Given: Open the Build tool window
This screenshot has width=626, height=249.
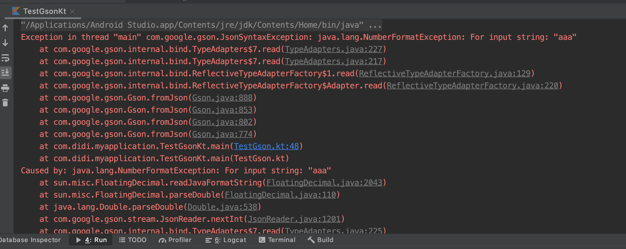Looking at the screenshot, I should (x=321, y=240).
